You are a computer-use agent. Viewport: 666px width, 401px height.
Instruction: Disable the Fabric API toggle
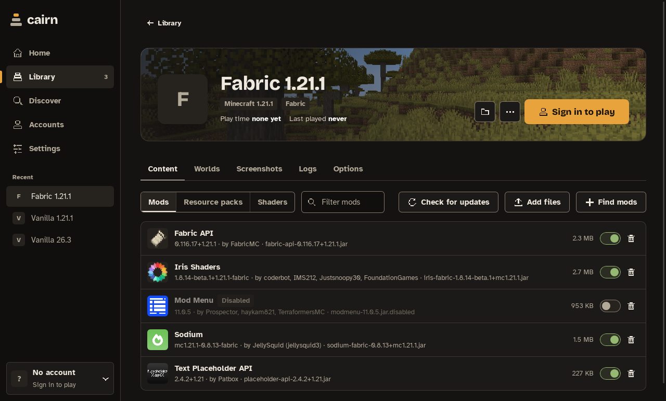click(610, 238)
